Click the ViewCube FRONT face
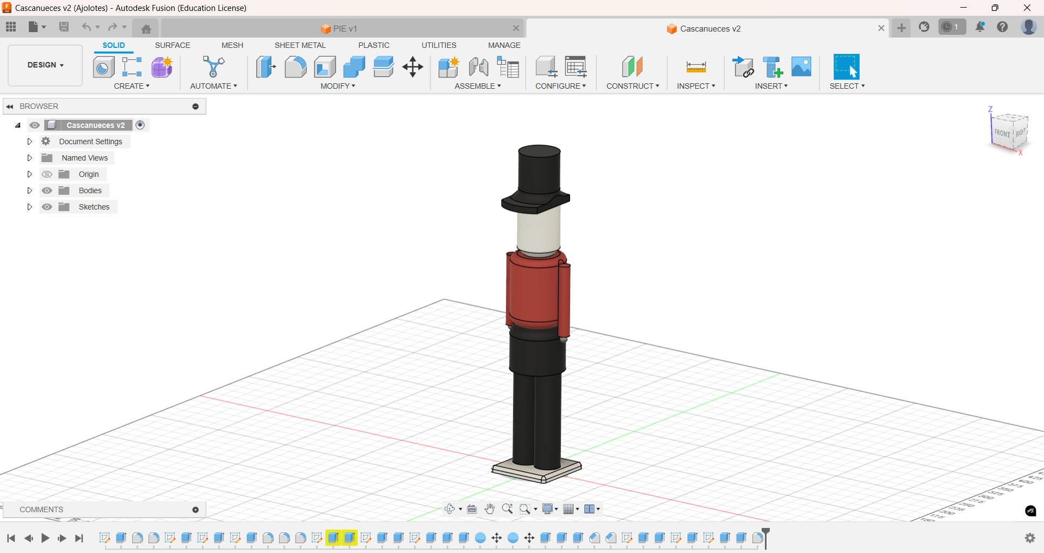This screenshot has width=1044, height=553. pyautogui.click(x=1002, y=133)
